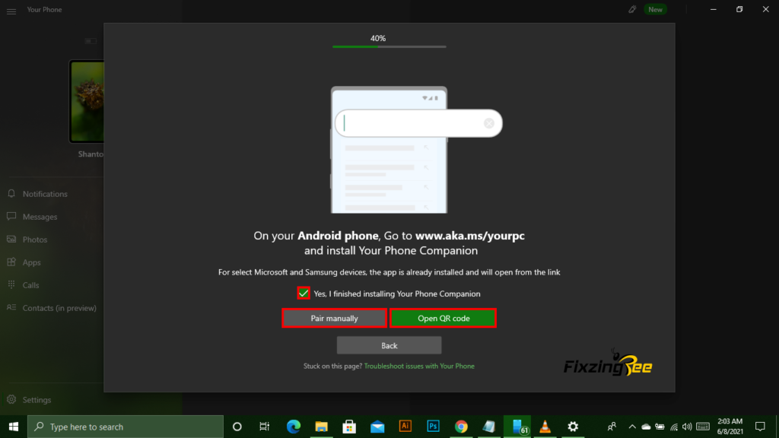Image resolution: width=779 pixels, height=438 pixels.
Task: Open Adobe Photoshop from taskbar
Action: coord(433,427)
